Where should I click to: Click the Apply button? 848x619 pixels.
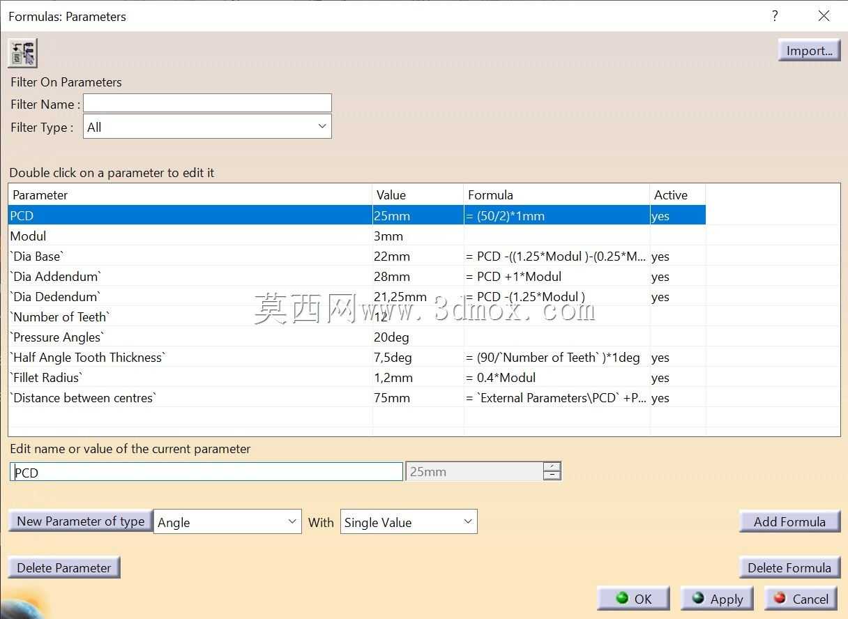717,599
